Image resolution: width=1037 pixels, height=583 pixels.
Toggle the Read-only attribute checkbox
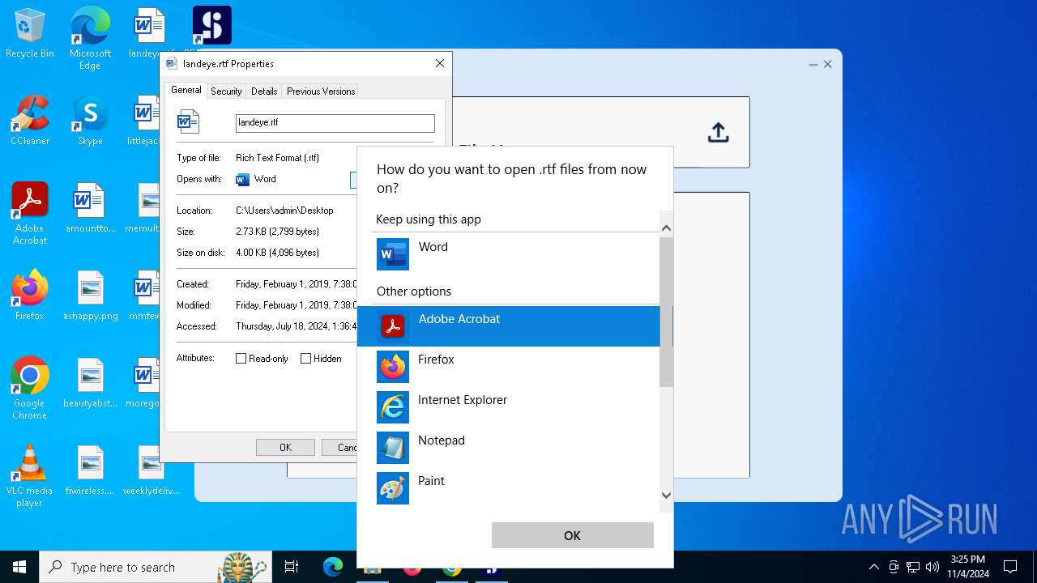[x=241, y=358]
